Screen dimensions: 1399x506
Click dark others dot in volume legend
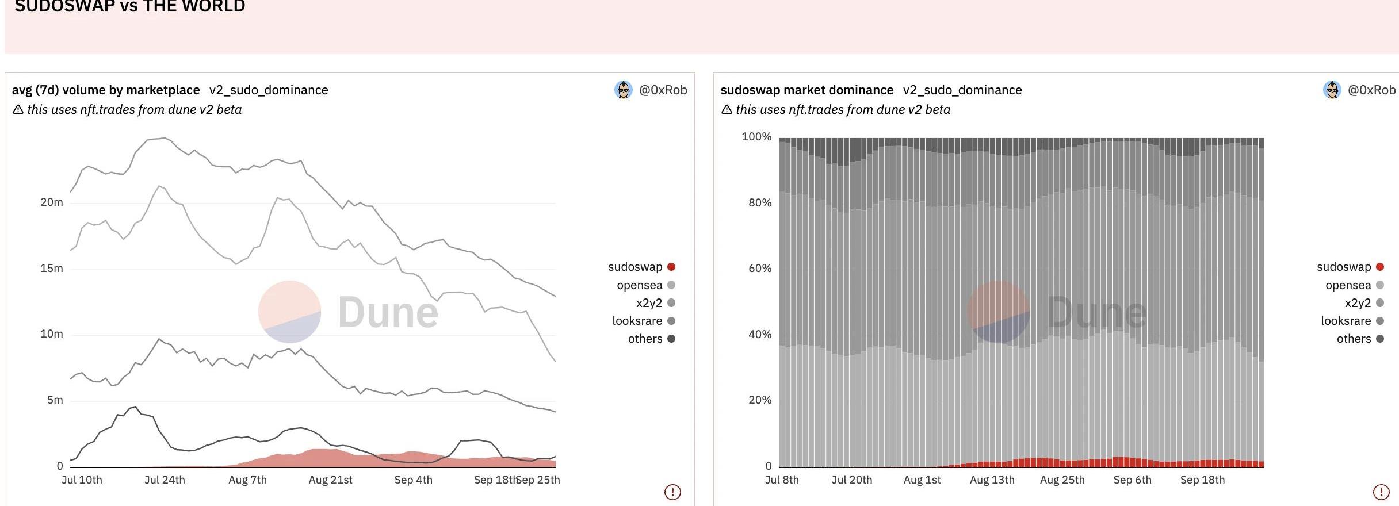click(x=671, y=339)
